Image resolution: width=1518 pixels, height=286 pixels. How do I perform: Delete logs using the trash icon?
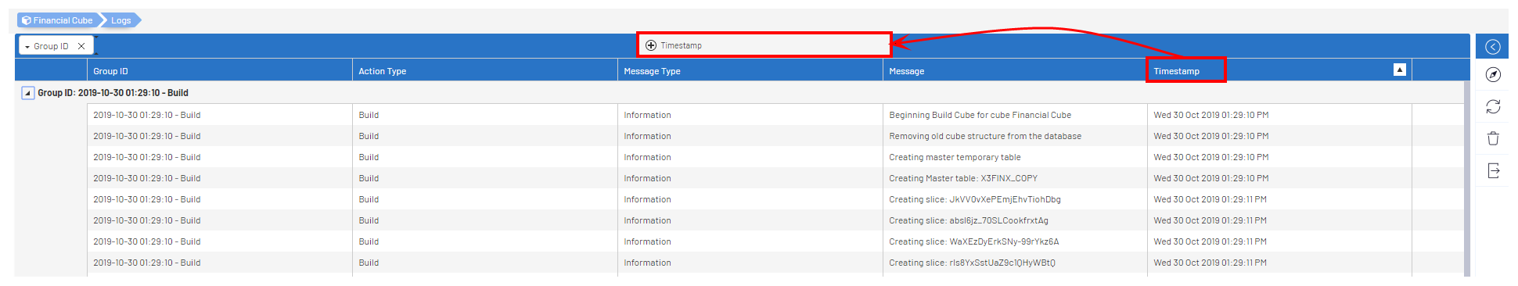coord(1493,138)
